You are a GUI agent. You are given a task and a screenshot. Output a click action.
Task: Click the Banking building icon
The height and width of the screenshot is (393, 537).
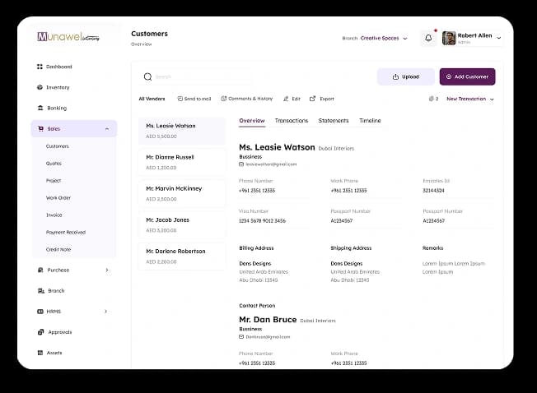[x=40, y=108]
